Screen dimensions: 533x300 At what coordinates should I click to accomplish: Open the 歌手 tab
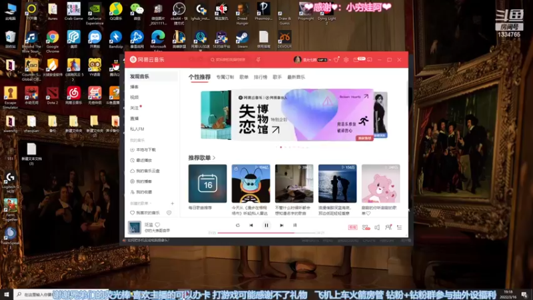[277, 77]
